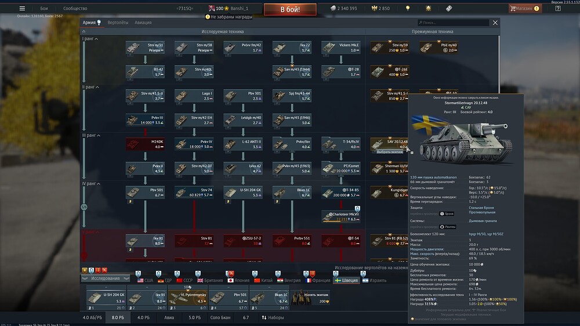This screenshot has width=580, height=326.
Task: Open the tickets inventory icon in top bar
Action: pyautogui.click(x=449, y=8)
